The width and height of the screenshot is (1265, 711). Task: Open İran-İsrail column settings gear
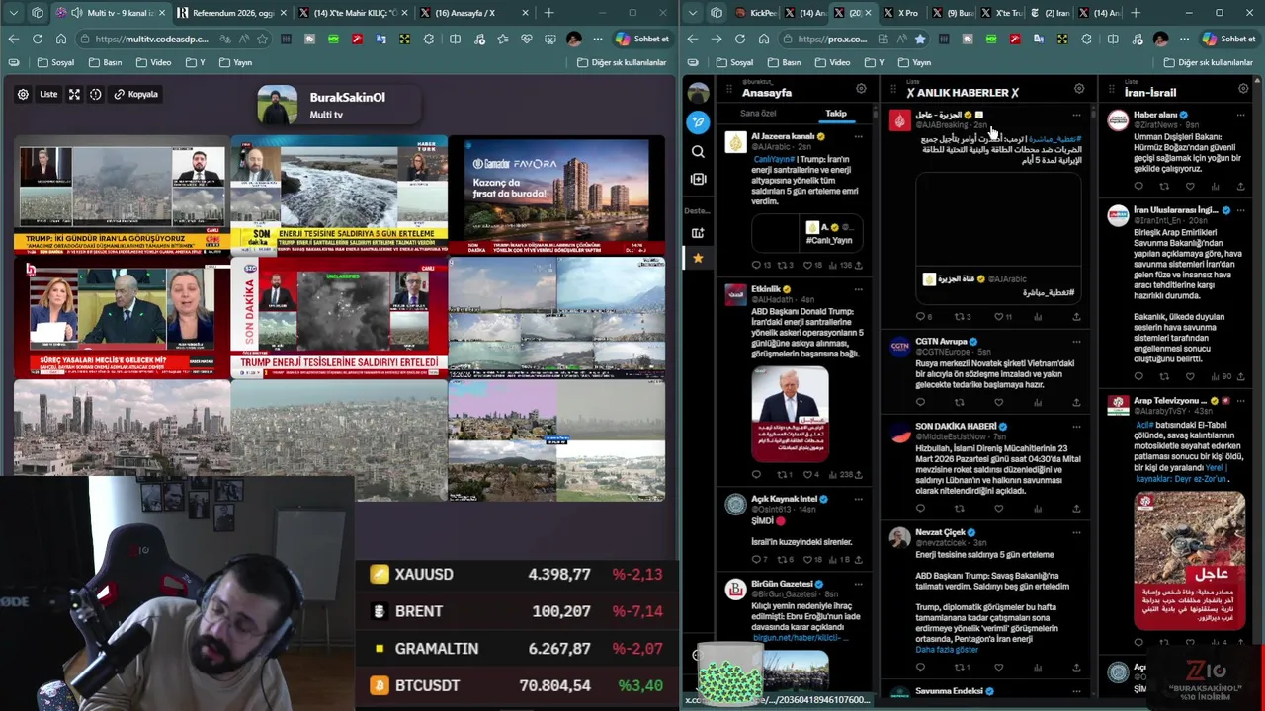coord(1243,89)
